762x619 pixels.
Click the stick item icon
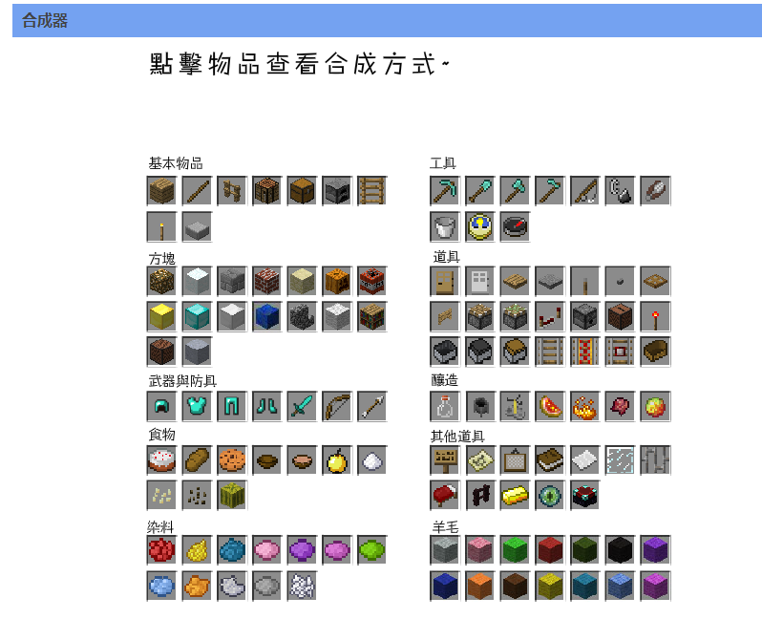point(197,191)
